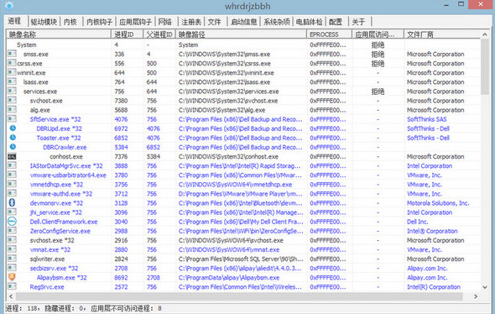495x314 pixels.
Task: Switch to the 配置 tab
Action: click(336, 22)
